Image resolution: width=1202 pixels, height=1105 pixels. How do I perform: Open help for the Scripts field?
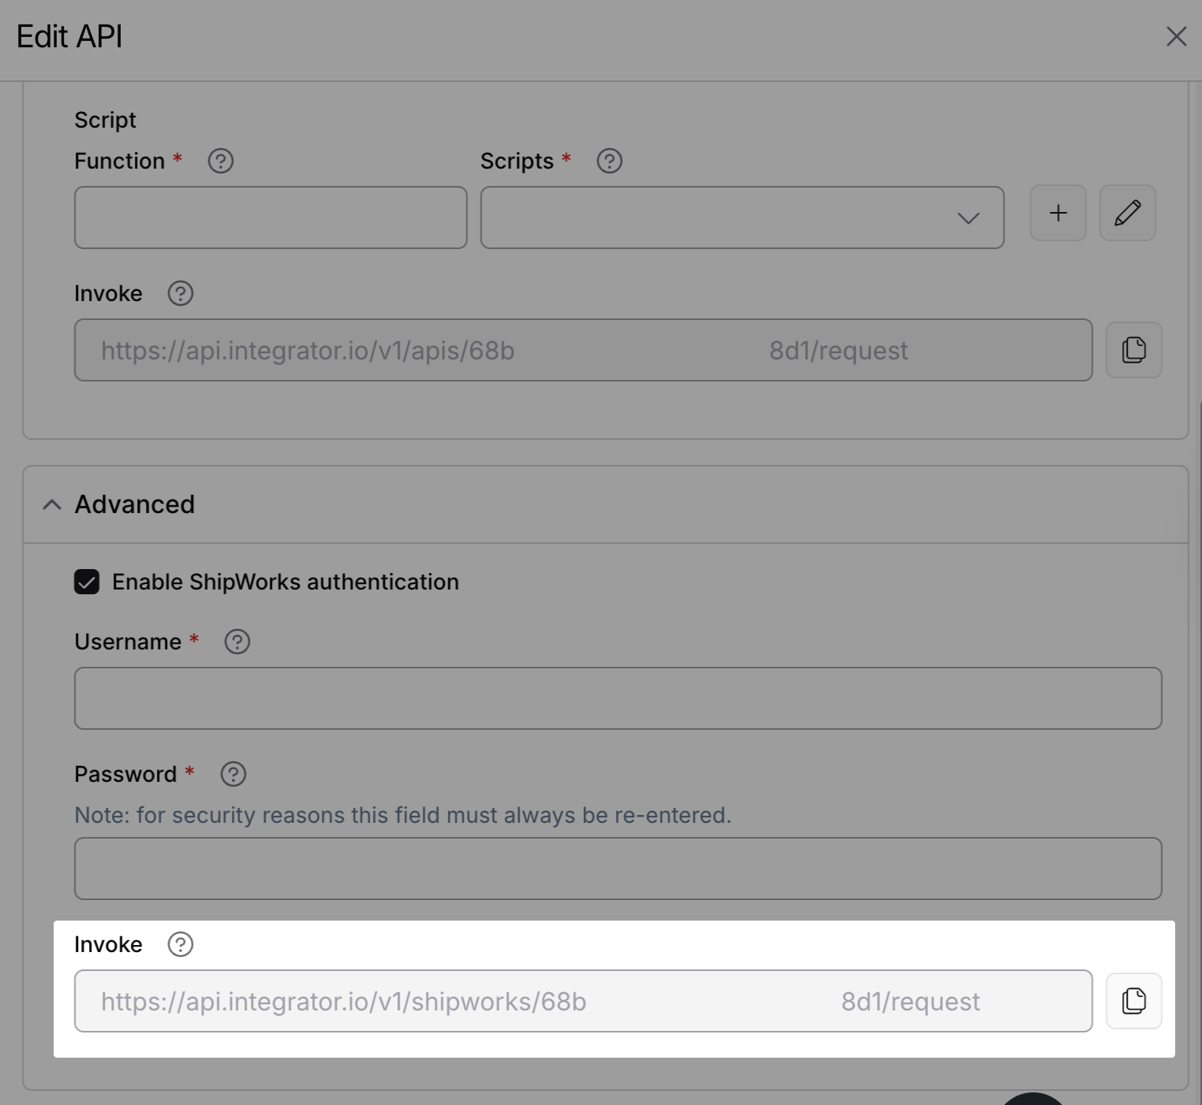[x=610, y=161]
